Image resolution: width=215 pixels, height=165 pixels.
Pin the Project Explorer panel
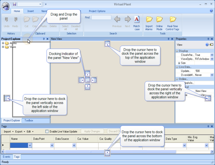[x=44, y=39]
